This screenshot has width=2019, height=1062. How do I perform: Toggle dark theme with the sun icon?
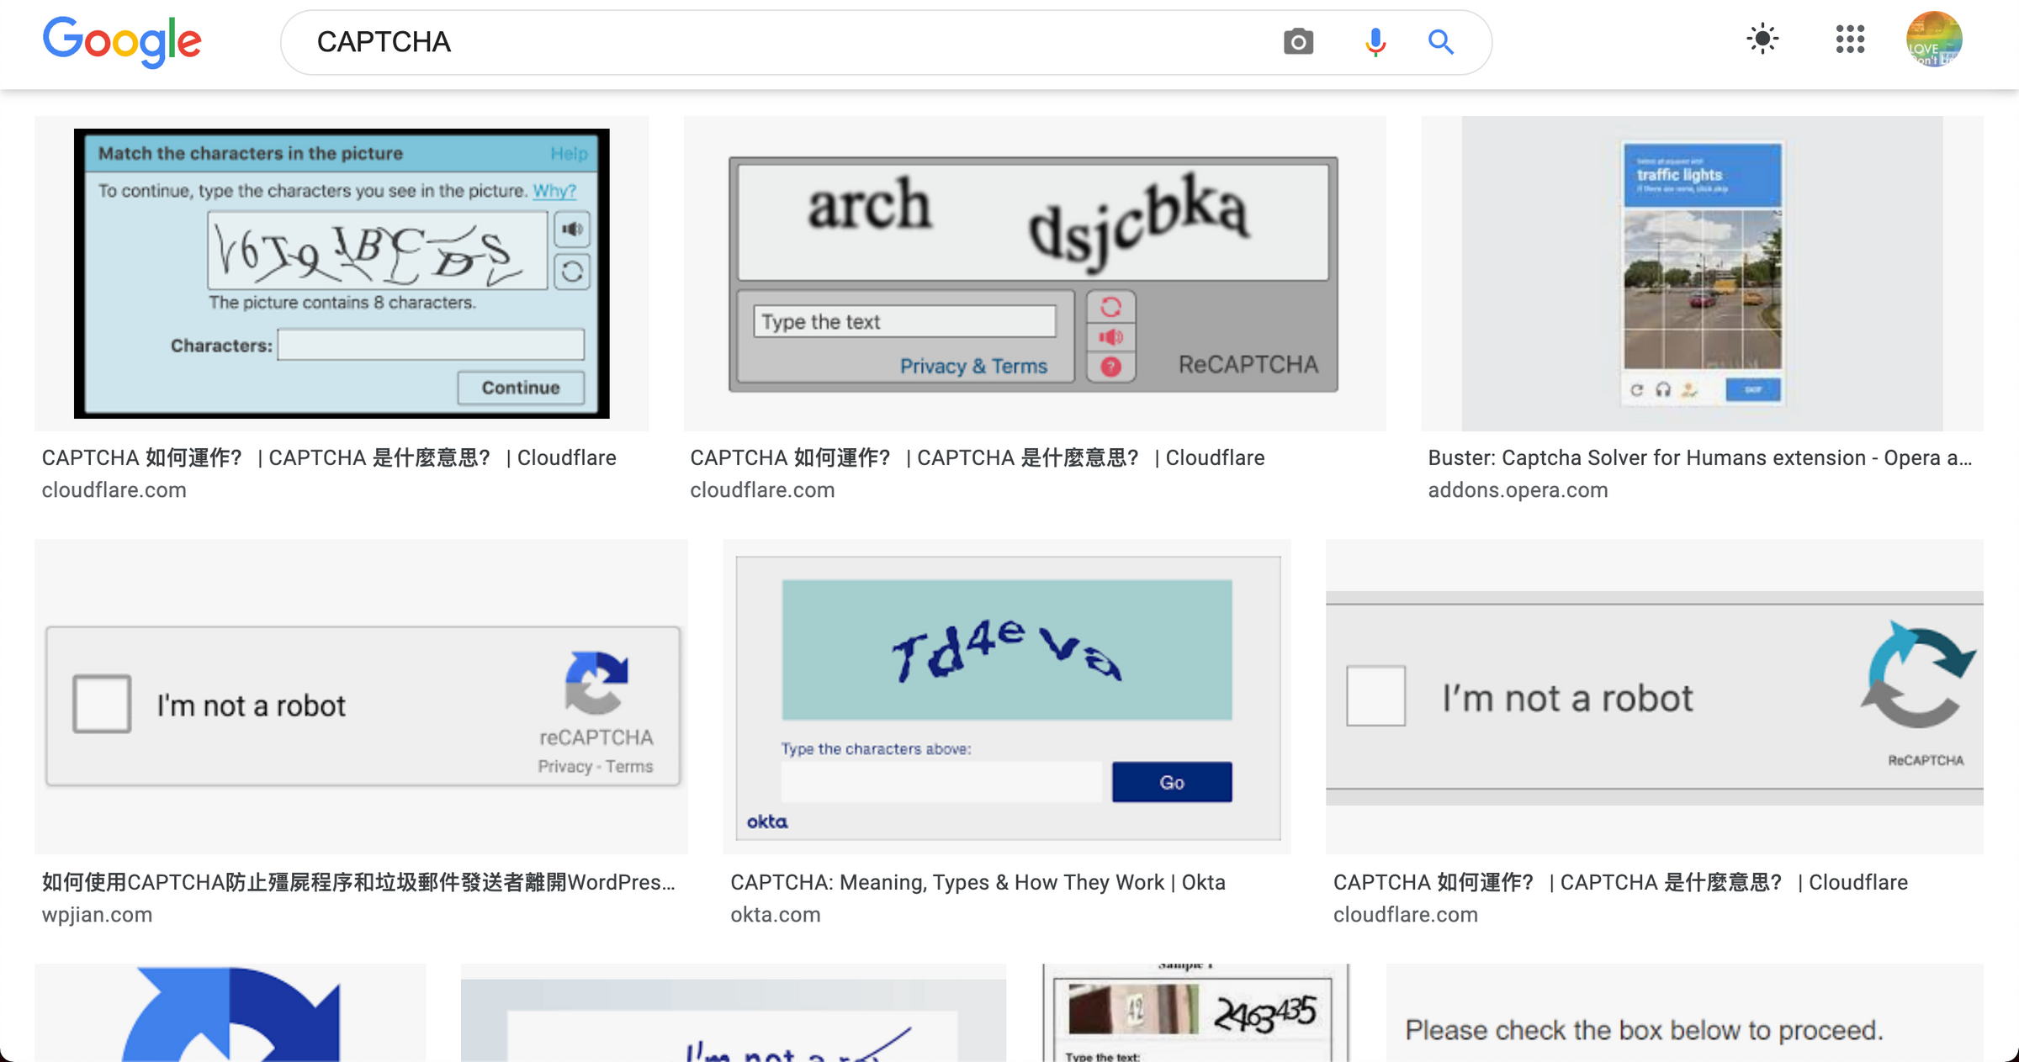coord(1762,39)
